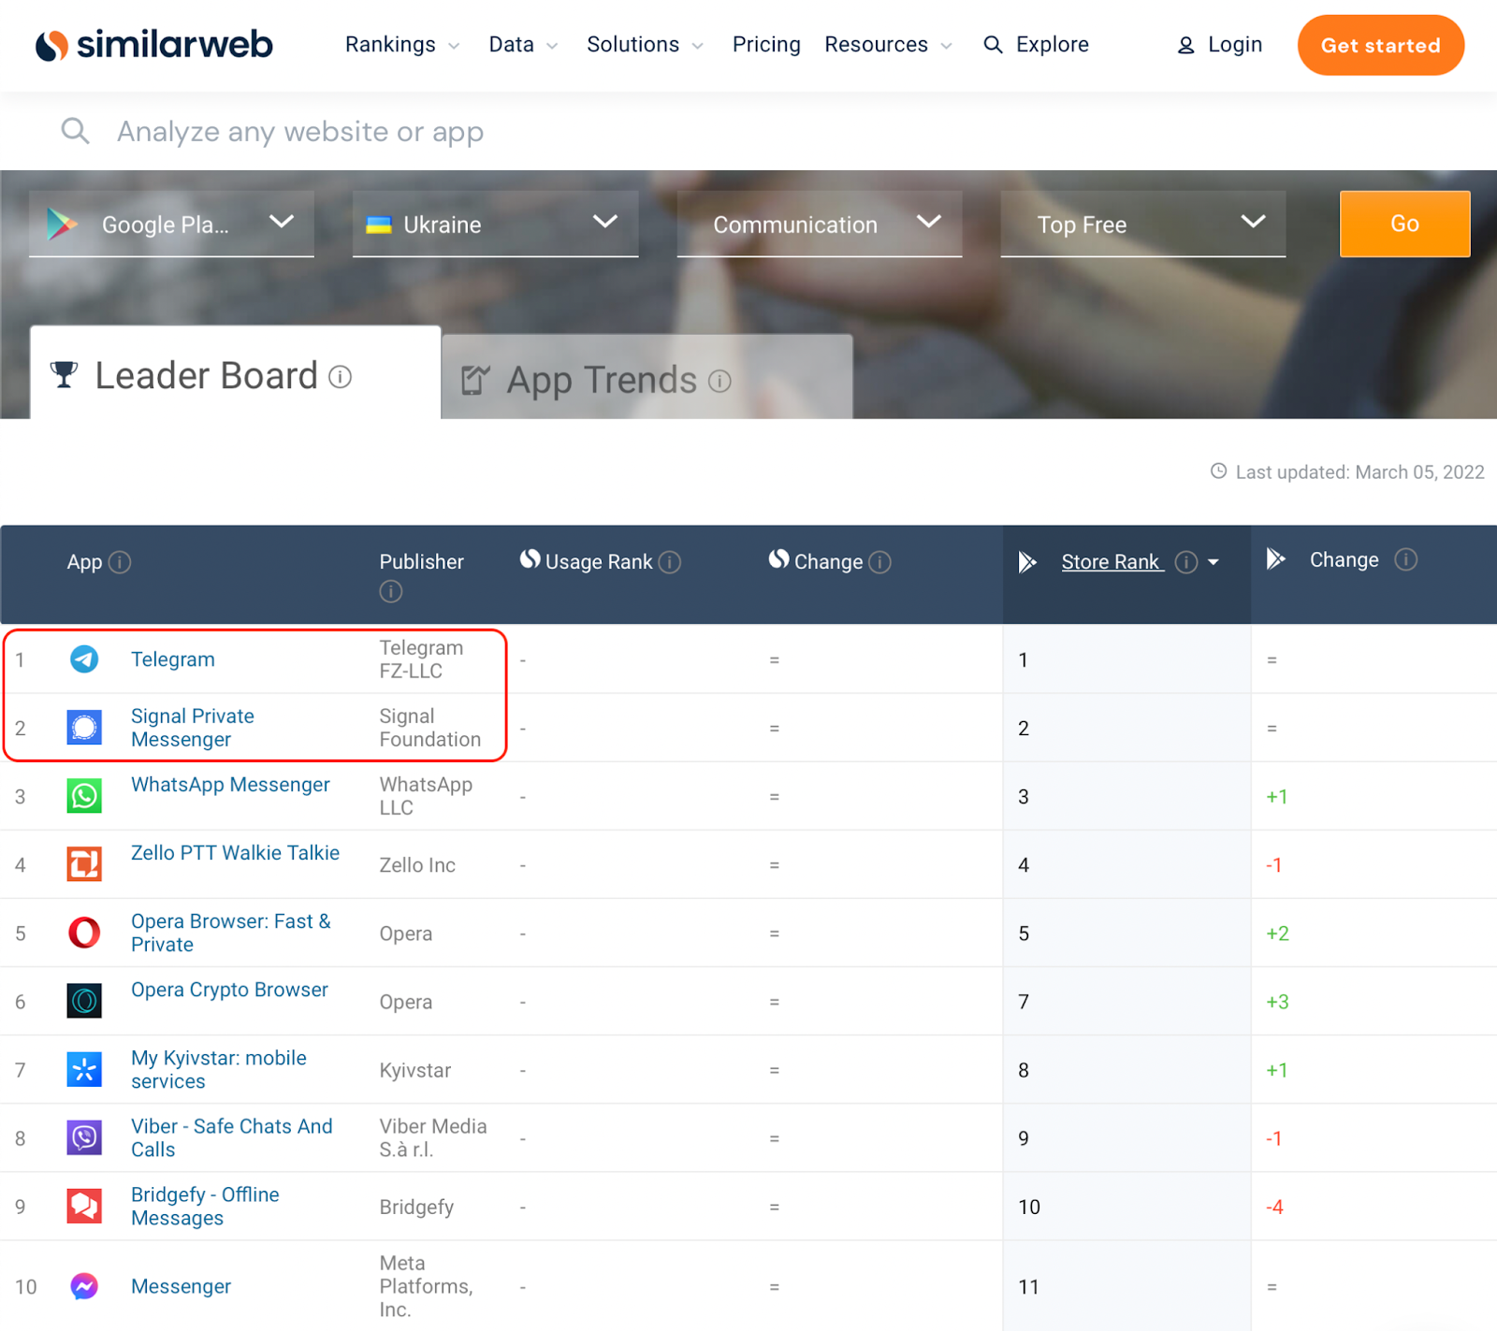Open the Telegram app link
This screenshot has height=1331, width=1497.
point(173,659)
